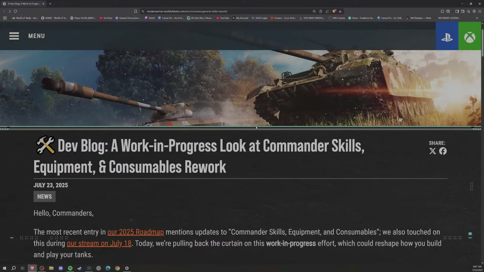Viewport: 484px width, 272px height.
Task: Open the 'Alert Box / Stream' bookmark
Action: pos(200,18)
